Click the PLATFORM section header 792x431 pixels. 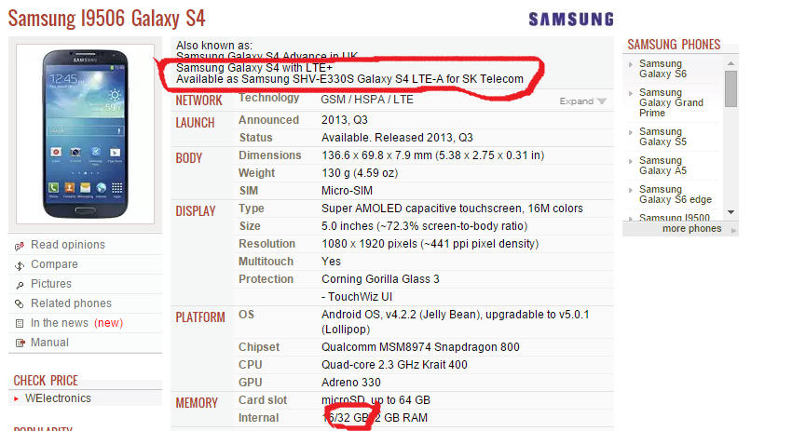point(200,317)
